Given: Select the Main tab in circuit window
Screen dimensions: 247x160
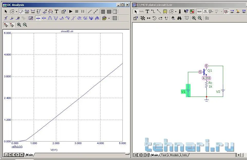Looking at the screenshot, I should 155,155.
